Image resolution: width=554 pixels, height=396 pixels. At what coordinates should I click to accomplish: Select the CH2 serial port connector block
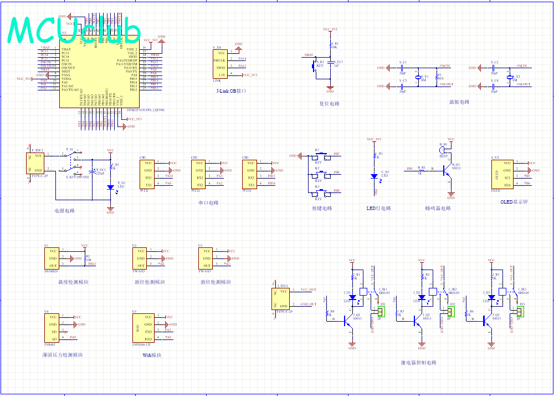(198, 174)
